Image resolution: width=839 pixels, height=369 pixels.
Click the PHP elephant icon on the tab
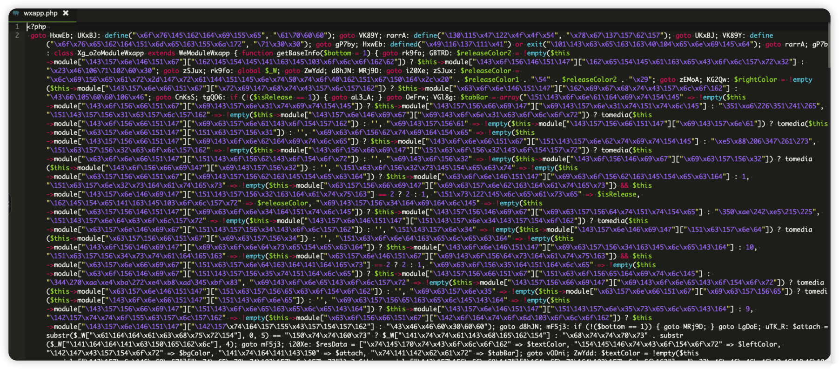pyautogui.click(x=16, y=13)
